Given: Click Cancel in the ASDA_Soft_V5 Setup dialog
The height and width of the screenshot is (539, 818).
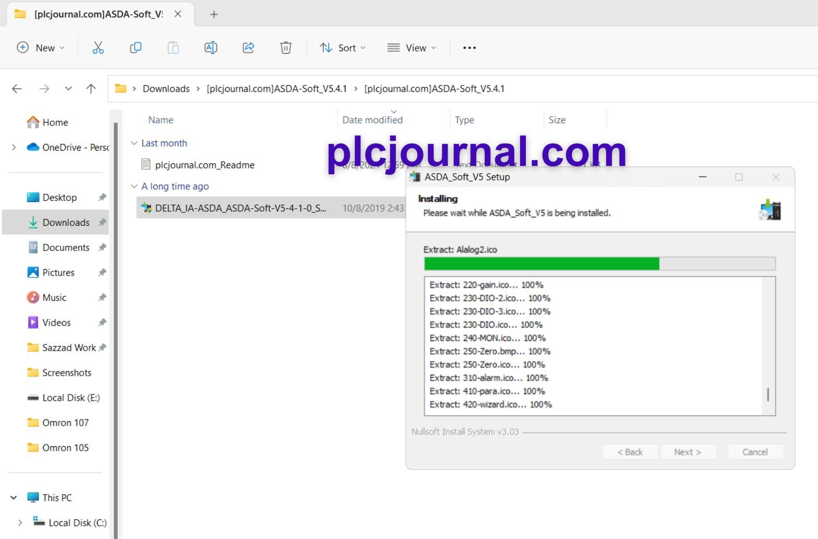Looking at the screenshot, I should (755, 452).
